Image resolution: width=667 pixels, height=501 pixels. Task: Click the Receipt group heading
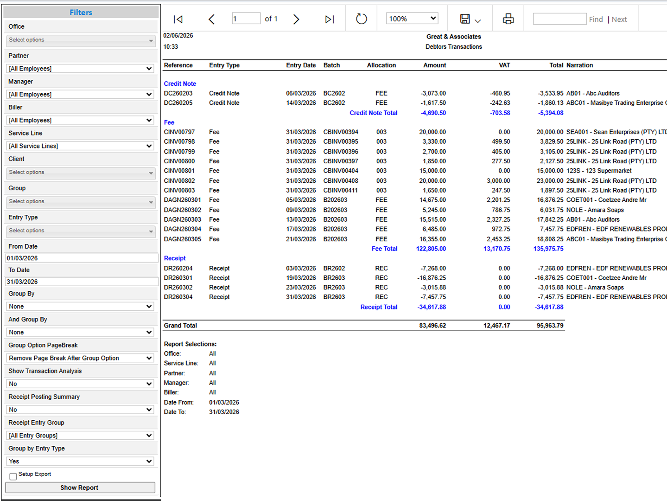[x=175, y=258]
